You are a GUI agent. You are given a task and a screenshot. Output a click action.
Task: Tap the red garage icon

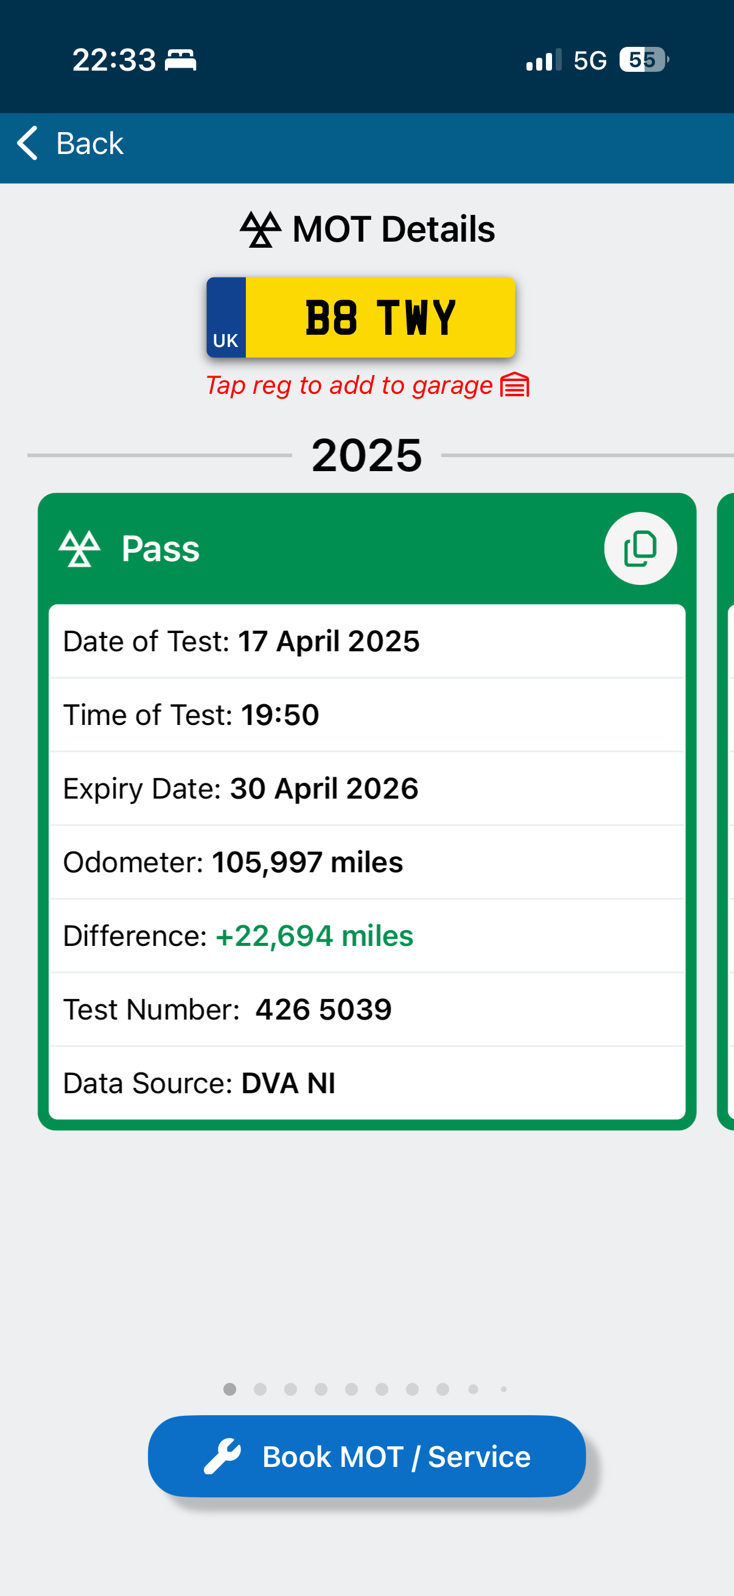[515, 385]
